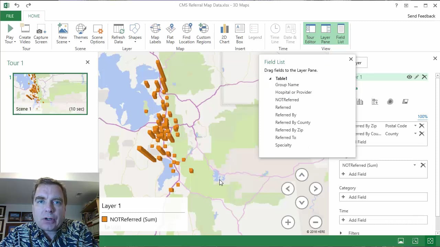Screen dimensions: 440x247
Task: Hide layer with the eye icon
Action: tap(409, 77)
